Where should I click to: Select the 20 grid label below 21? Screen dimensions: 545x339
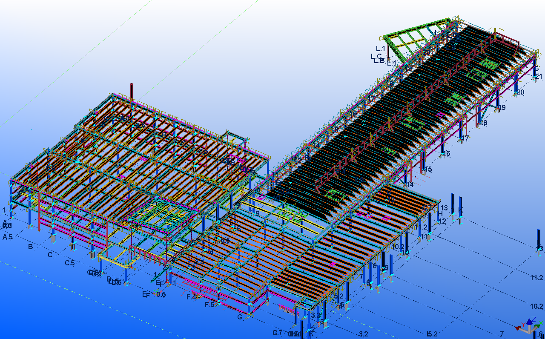click(x=520, y=92)
